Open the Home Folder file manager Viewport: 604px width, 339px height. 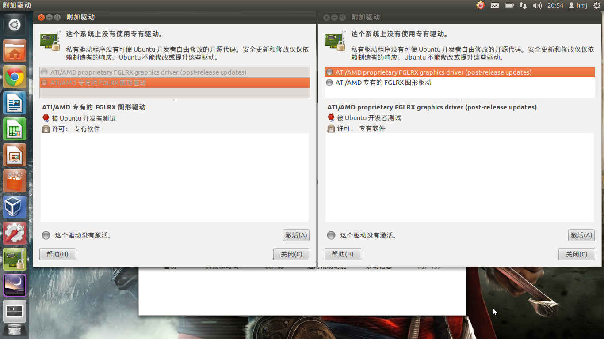pyautogui.click(x=15, y=51)
